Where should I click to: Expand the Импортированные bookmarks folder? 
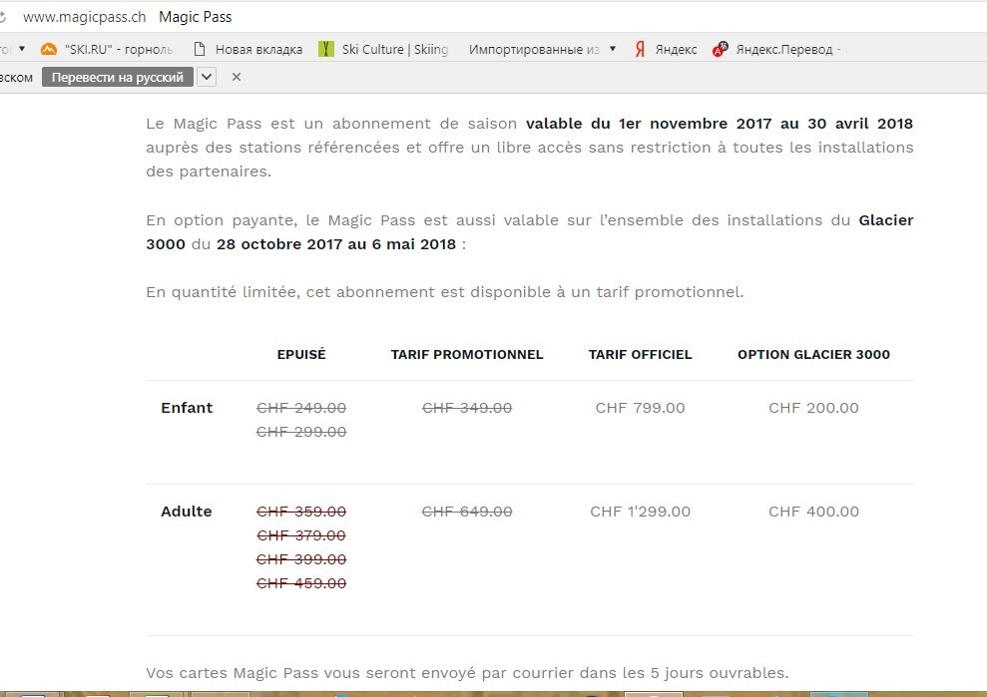[612, 49]
